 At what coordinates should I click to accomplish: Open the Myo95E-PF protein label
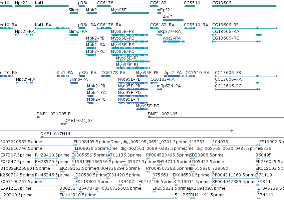click(147, 73)
